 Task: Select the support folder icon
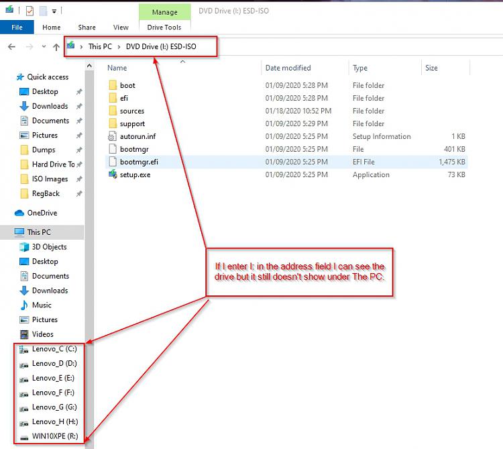click(113, 123)
